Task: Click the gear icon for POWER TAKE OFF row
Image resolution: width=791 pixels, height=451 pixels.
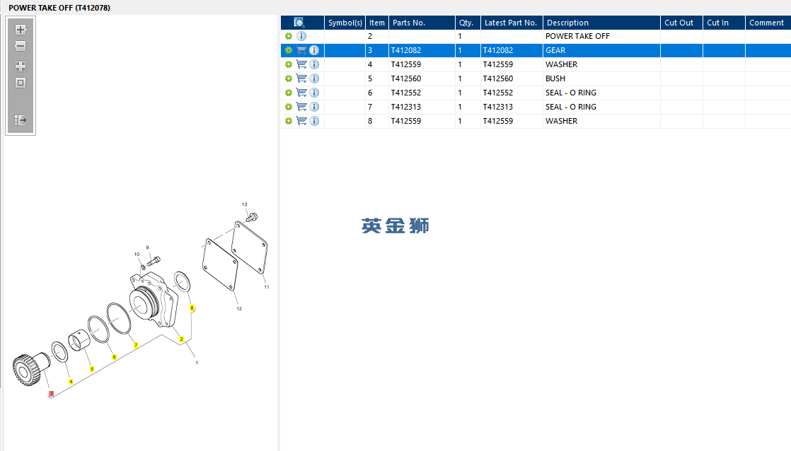Action: [289, 36]
